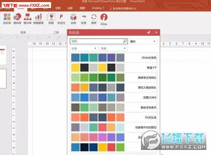The image size is (211, 155).
Task: Open the 图示库 diagram library
Action: tap(27, 19)
